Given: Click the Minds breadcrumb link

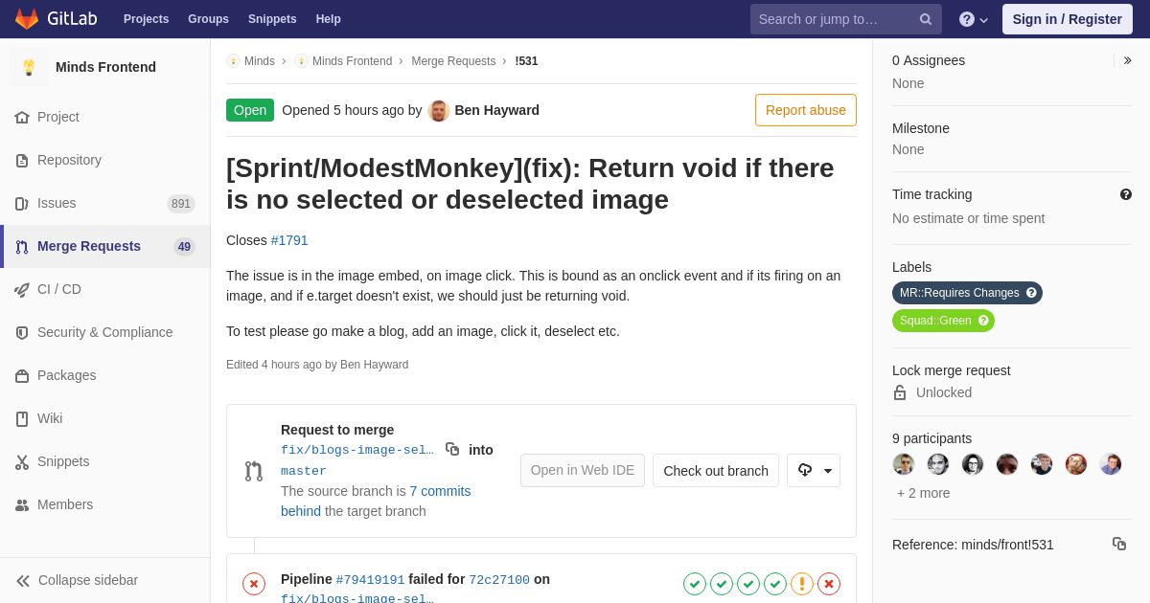Looking at the screenshot, I should pyautogui.click(x=260, y=61).
